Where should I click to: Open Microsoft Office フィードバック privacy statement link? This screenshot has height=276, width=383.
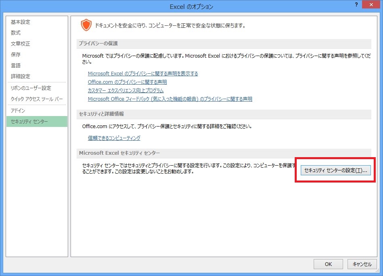point(170,99)
